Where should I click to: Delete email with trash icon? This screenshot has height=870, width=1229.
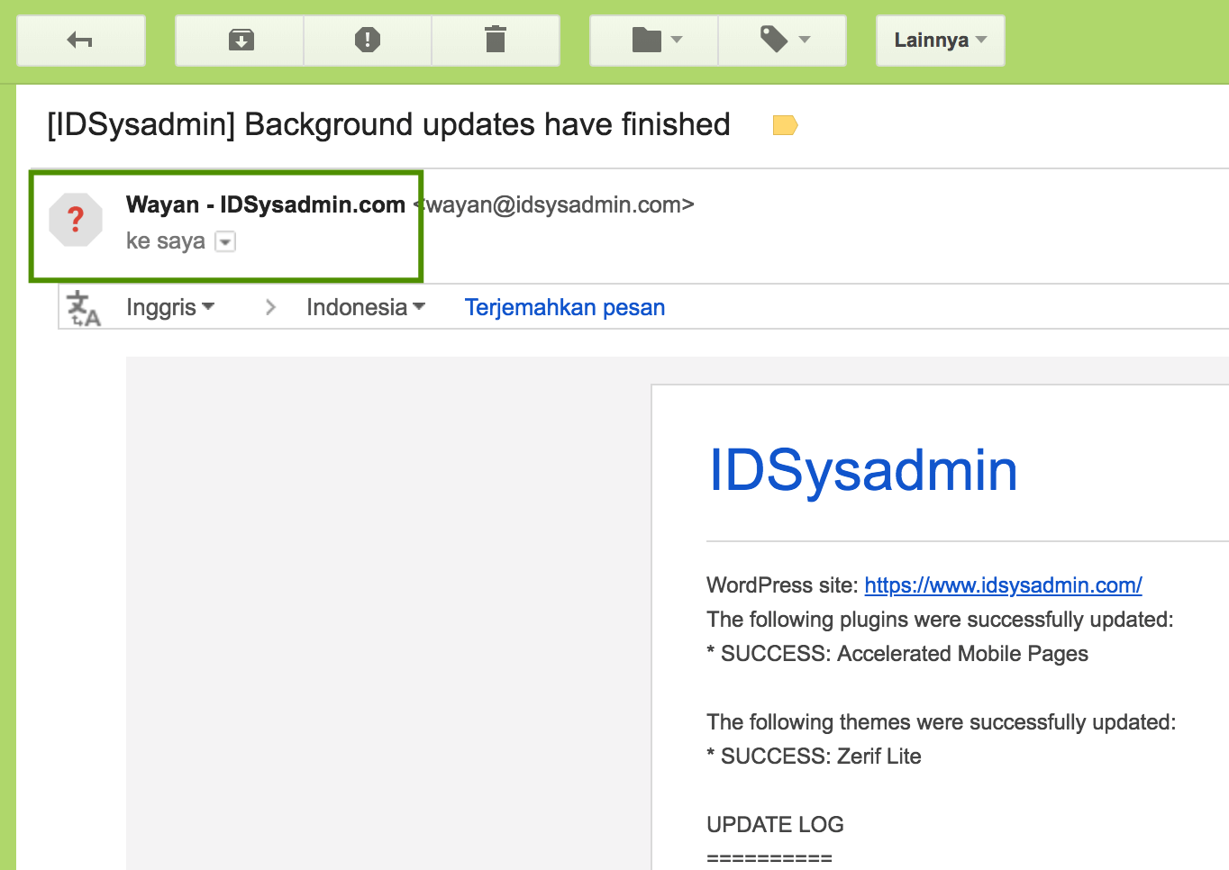[496, 41]
